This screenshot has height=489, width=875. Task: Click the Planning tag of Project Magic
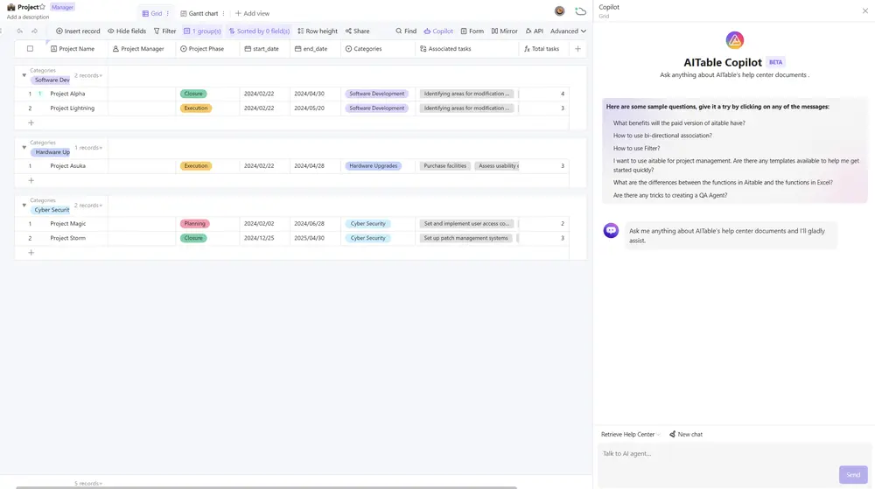point(195,224)
